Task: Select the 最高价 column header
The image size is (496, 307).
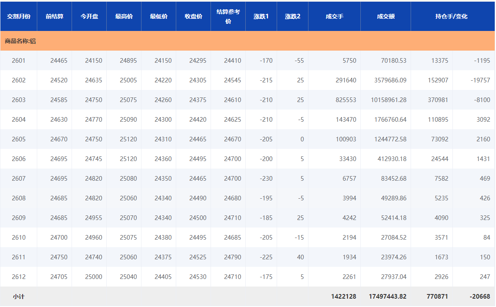Action: [x=124, y=16]
